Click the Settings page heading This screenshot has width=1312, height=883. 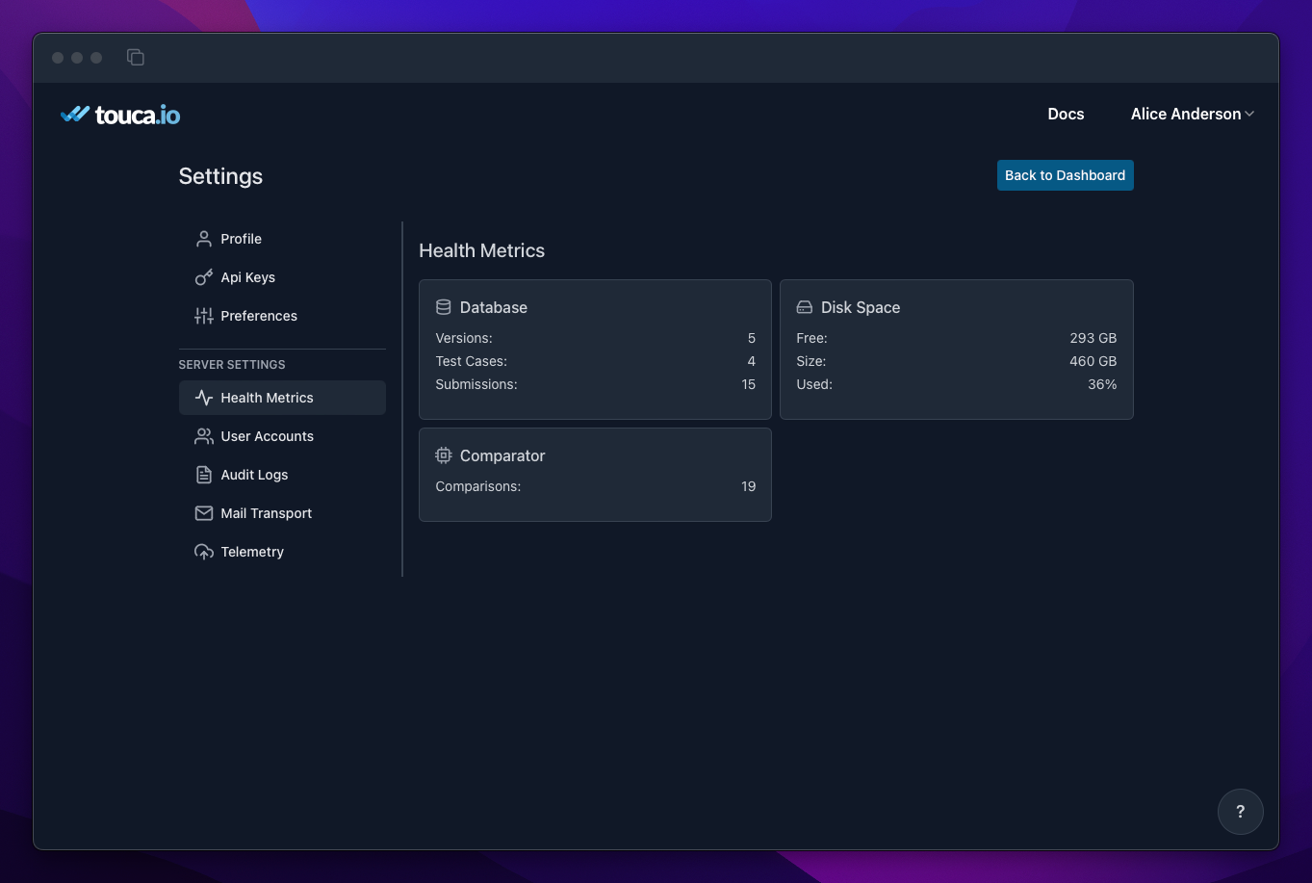tap(220, 176)
